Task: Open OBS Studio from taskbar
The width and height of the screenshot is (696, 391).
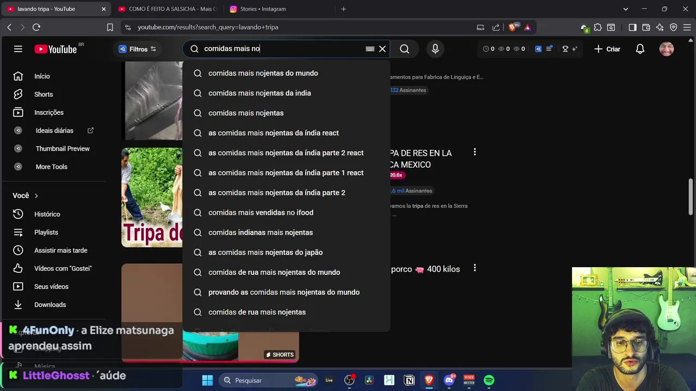Action: click(349, 381)
